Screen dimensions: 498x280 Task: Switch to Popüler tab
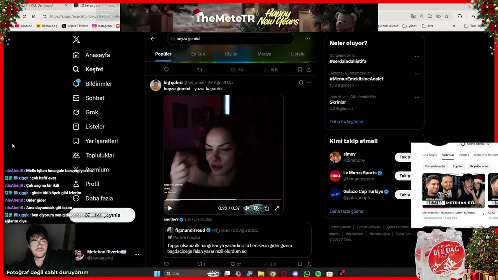pos(163,54)
